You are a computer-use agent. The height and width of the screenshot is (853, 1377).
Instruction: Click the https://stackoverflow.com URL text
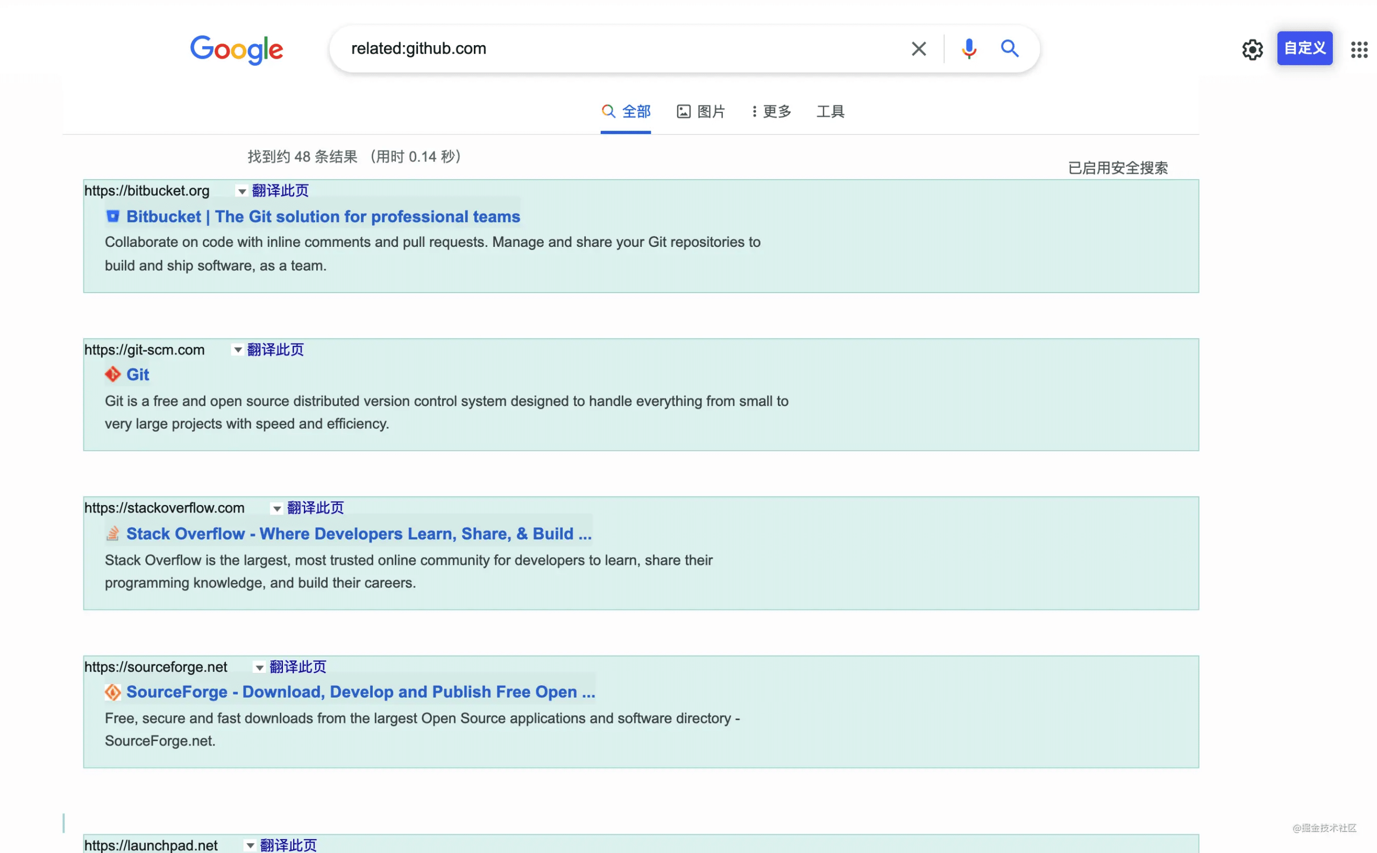coord(164,508)
